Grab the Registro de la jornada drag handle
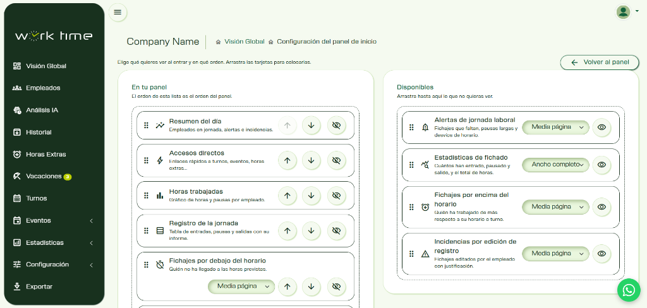Viewport: 647px width, 308px height. click(146, 230)
